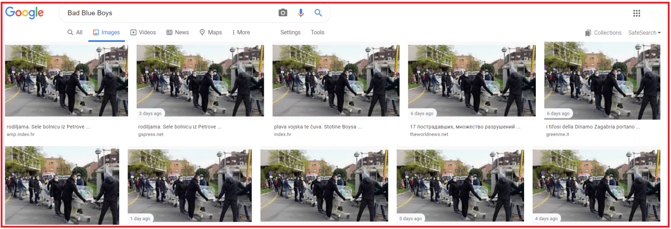Open the Tools filter options
671x229 pixels.
coord(317,32)
